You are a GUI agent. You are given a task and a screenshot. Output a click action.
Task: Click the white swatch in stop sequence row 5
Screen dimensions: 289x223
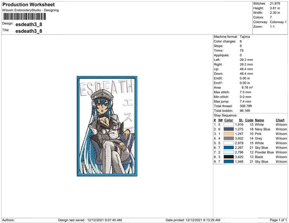(x=229, y=143)
